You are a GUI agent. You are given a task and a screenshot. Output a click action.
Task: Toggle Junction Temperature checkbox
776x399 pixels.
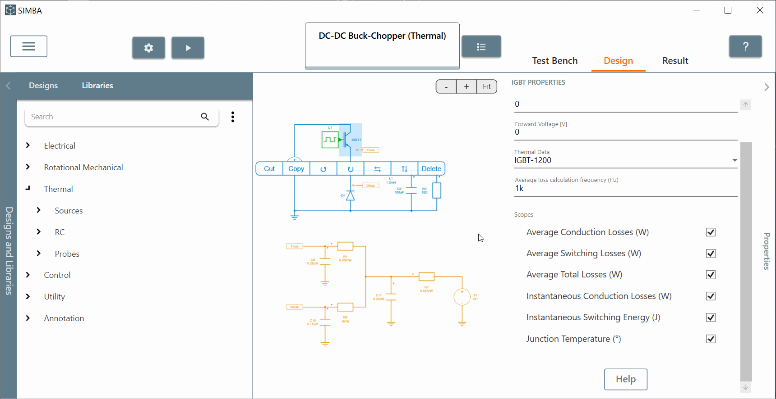pos(711,339)
